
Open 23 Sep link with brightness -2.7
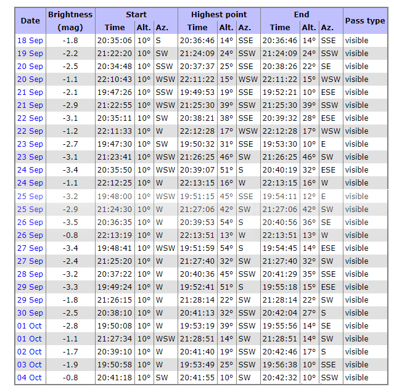(x=30, y=144)
